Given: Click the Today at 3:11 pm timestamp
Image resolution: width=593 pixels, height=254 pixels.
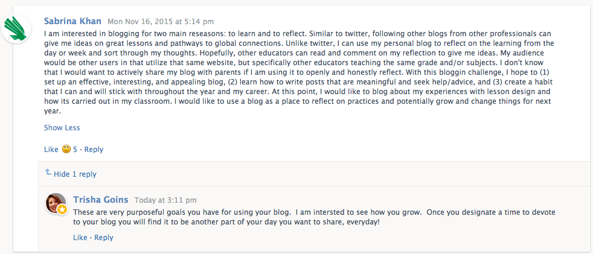Looking at the screenshot, I should [165, 200].
